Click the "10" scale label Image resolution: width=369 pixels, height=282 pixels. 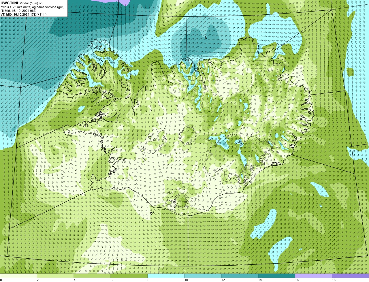click(x=186, y=280)
